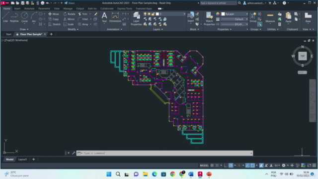318x179 pixels.
Task: Click the object color wheel icon
Action: [x=218, y=14]
